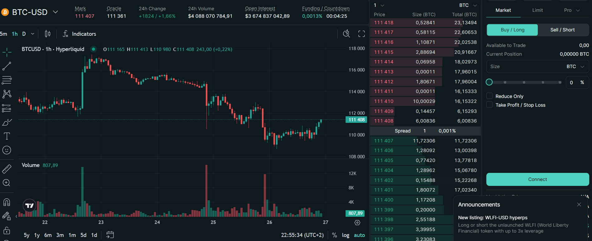The image size is (592, 241).
Task: Open the BTC-USD market selector dropdown
Action: [56, 12]
